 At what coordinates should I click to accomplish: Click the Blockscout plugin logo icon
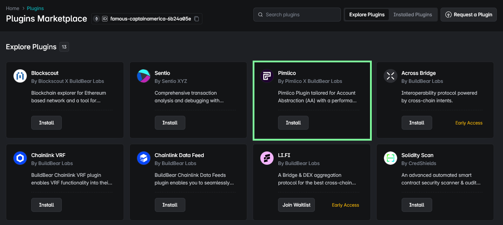pyautogui.click(x=20, y=76)
